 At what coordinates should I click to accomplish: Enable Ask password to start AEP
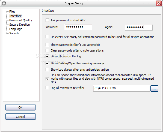(x=47, y=20)
